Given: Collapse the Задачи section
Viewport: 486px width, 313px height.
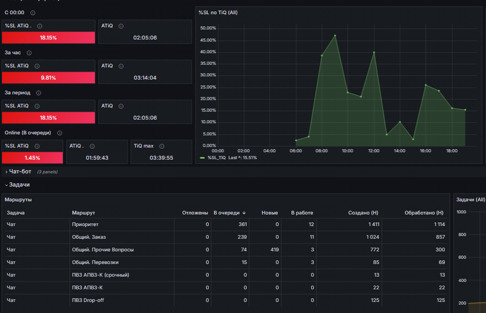Looking at the screenshot, I should [x=19, y=185].
